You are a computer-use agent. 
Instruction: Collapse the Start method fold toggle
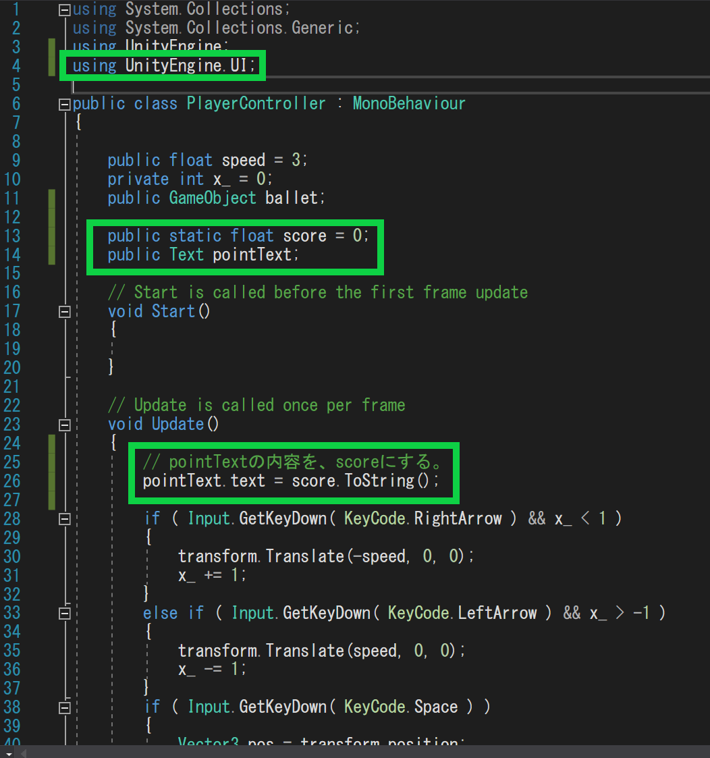[x=65, y=311]
